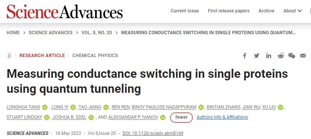Image resolution: width=311 pixels, height=139 pixels.
Task: Go to First release papers
Action: click(229, 11)
